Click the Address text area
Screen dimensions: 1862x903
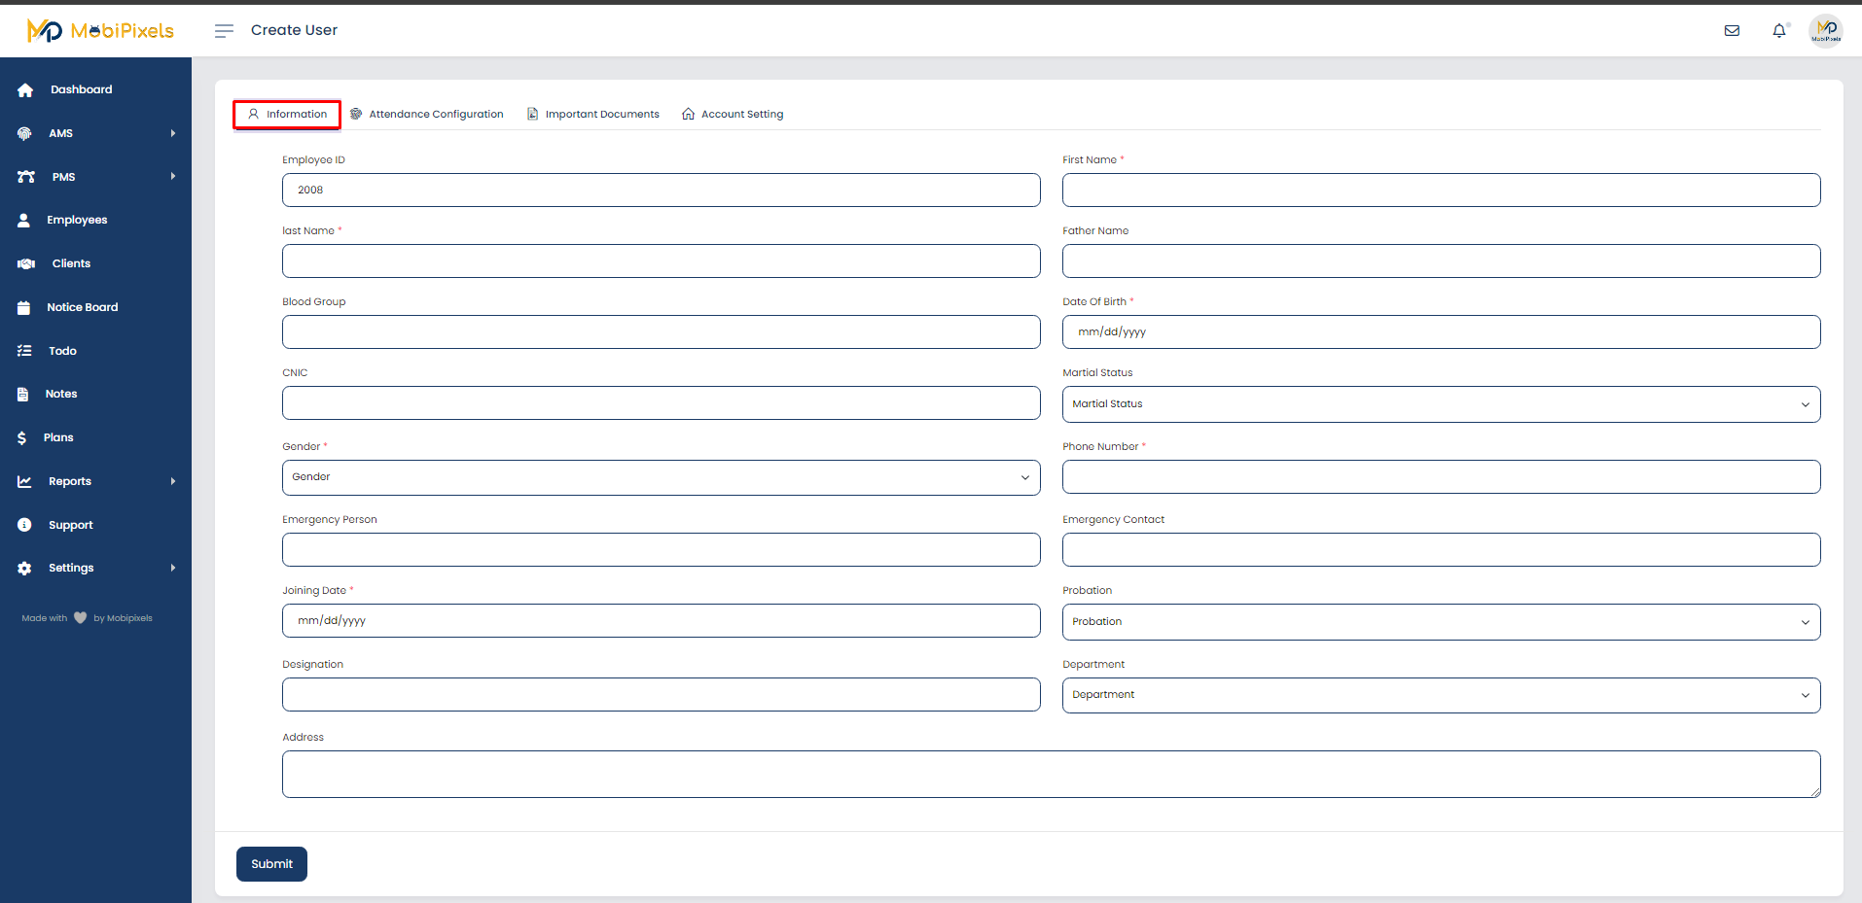(1052, 774)
